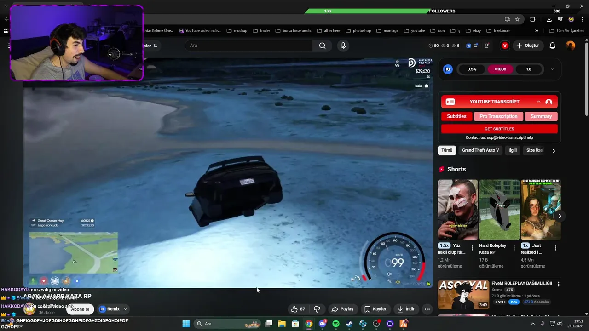Show hidden system tray icons chevron
Viewport: 589px width, 331px height.
[533, 324]
